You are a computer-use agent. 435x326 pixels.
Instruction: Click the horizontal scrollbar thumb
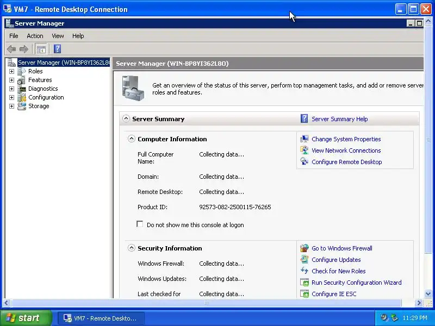coord(207,303)
